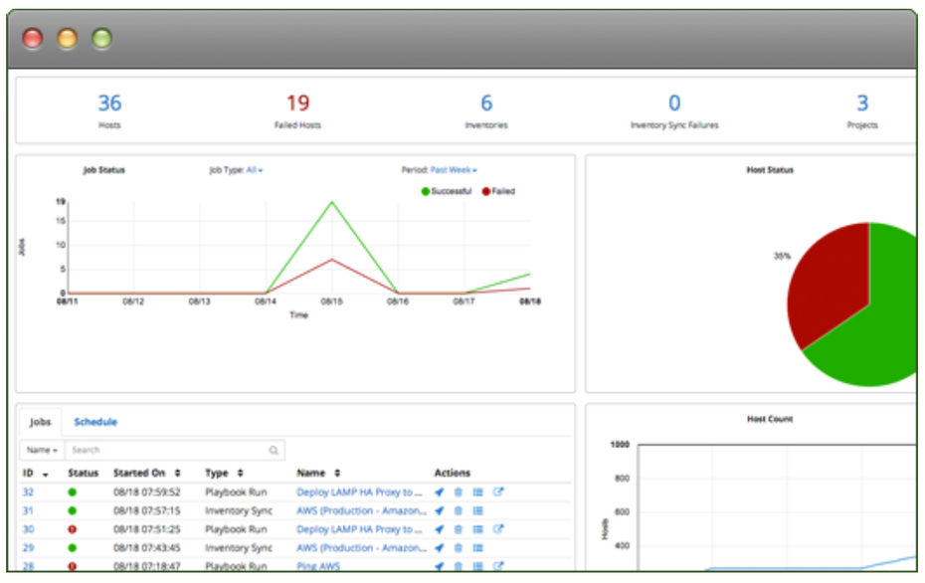925x583 pixels.
Task: Relaunch job 30 with its rocket icon
Action: (439, 529)
